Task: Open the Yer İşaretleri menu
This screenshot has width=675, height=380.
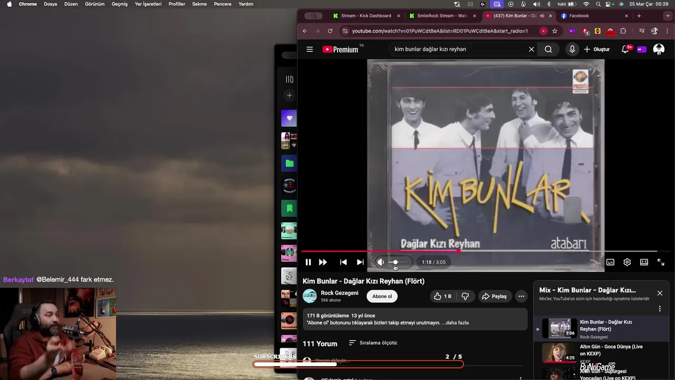Action: tap(148, 4)
